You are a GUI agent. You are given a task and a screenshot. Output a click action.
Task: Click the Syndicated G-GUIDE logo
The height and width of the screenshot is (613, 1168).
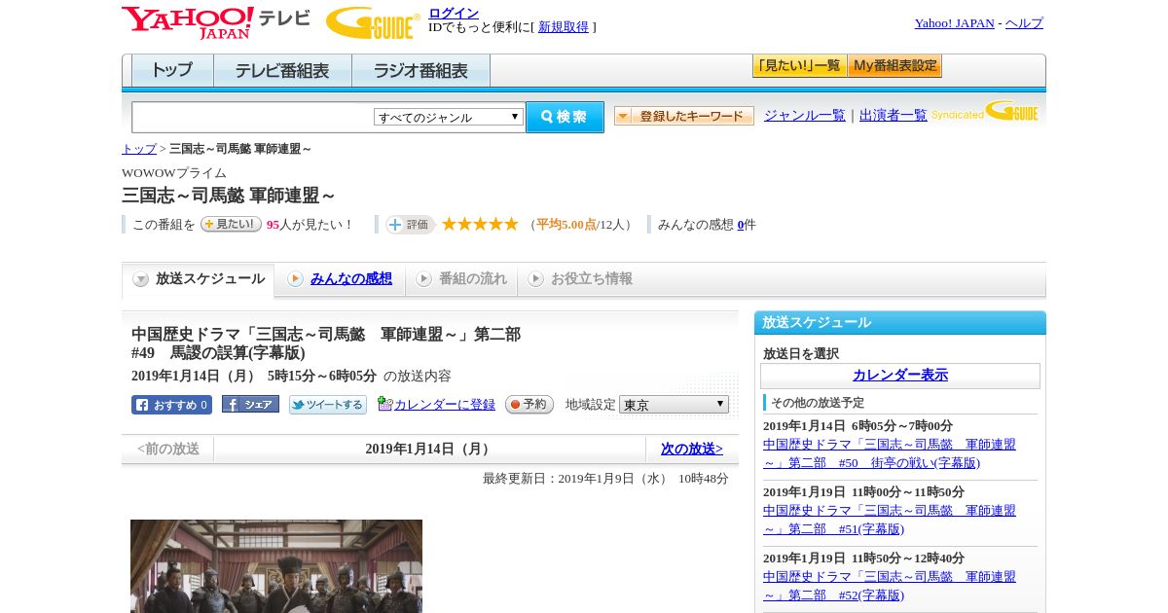point(985,111)
